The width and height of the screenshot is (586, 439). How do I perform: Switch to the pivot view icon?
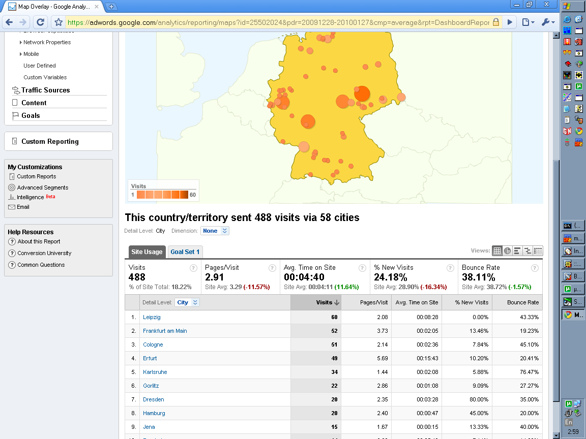pos(538,251)
